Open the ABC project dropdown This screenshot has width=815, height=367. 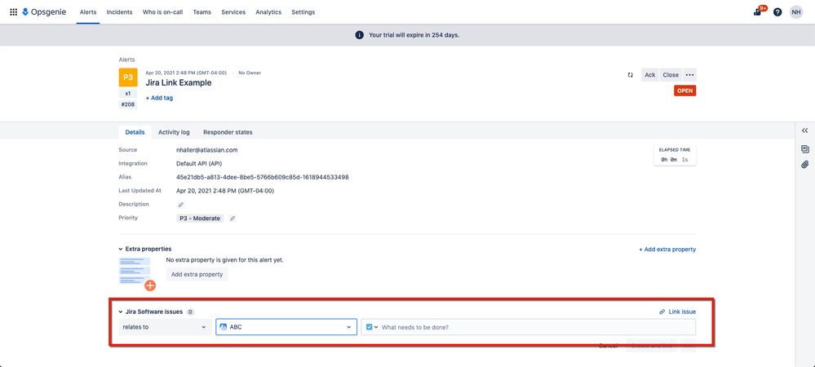(286, 327)
